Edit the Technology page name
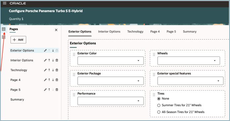Screen dimensions: 230x121 (x=45, y=70)
